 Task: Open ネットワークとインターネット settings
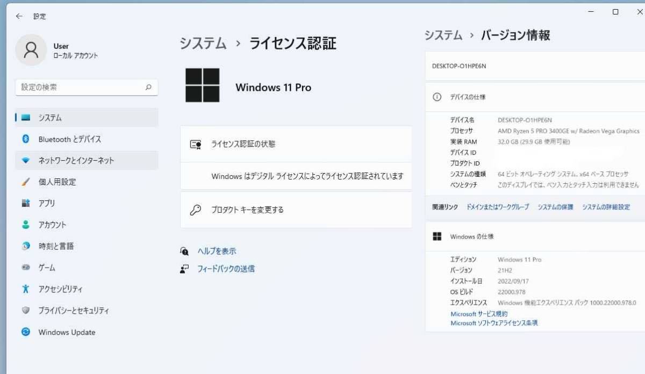coord(87,161)
